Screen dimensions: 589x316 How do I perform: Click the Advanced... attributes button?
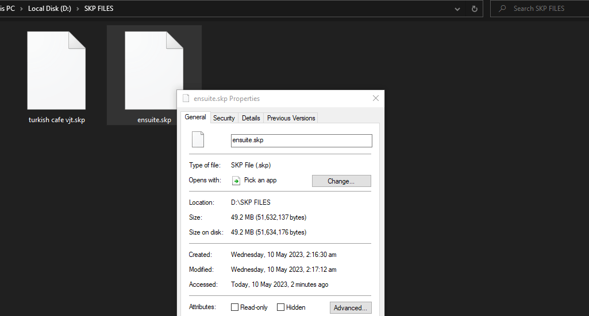tap(351, 308)
